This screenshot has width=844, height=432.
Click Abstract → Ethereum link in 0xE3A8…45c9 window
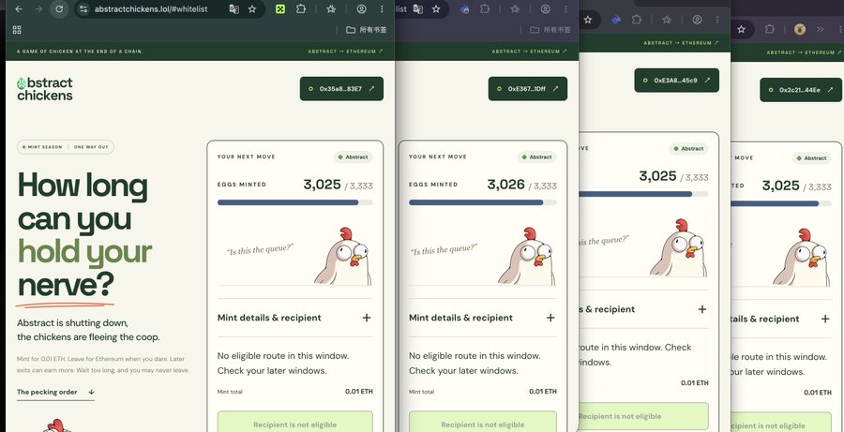coord(682,43)
